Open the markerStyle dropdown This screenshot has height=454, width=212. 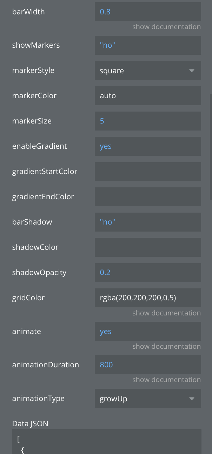pos(147,71)
